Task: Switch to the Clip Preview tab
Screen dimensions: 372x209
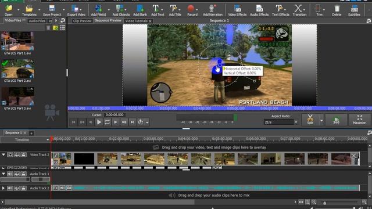Action: (82, 21)
